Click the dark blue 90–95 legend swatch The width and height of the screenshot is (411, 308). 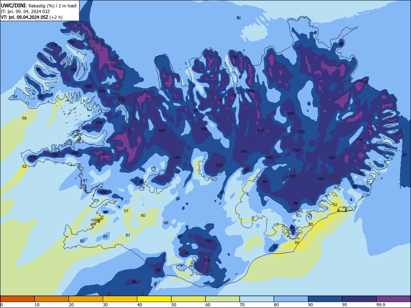(325, 299)
